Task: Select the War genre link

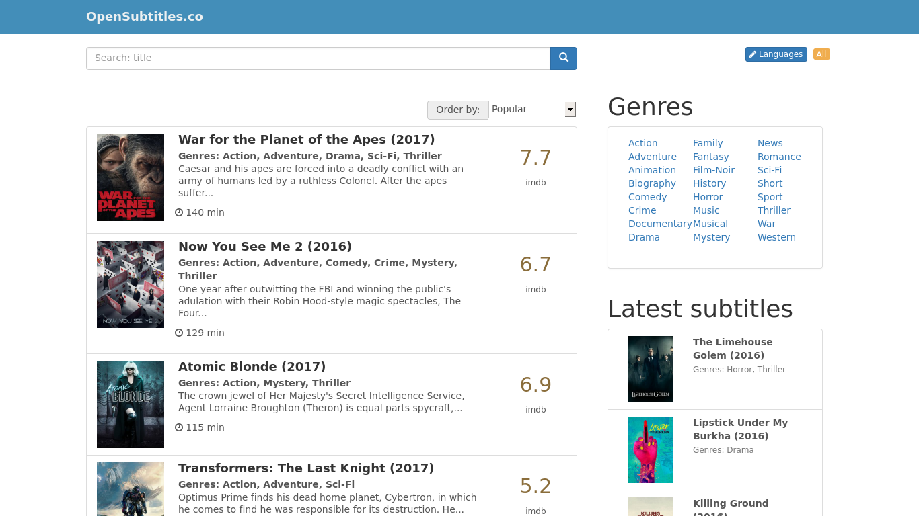Action: pos(766,224)
